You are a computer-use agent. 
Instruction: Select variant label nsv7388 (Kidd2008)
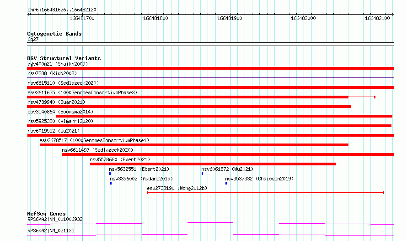(x=52, y=73)
